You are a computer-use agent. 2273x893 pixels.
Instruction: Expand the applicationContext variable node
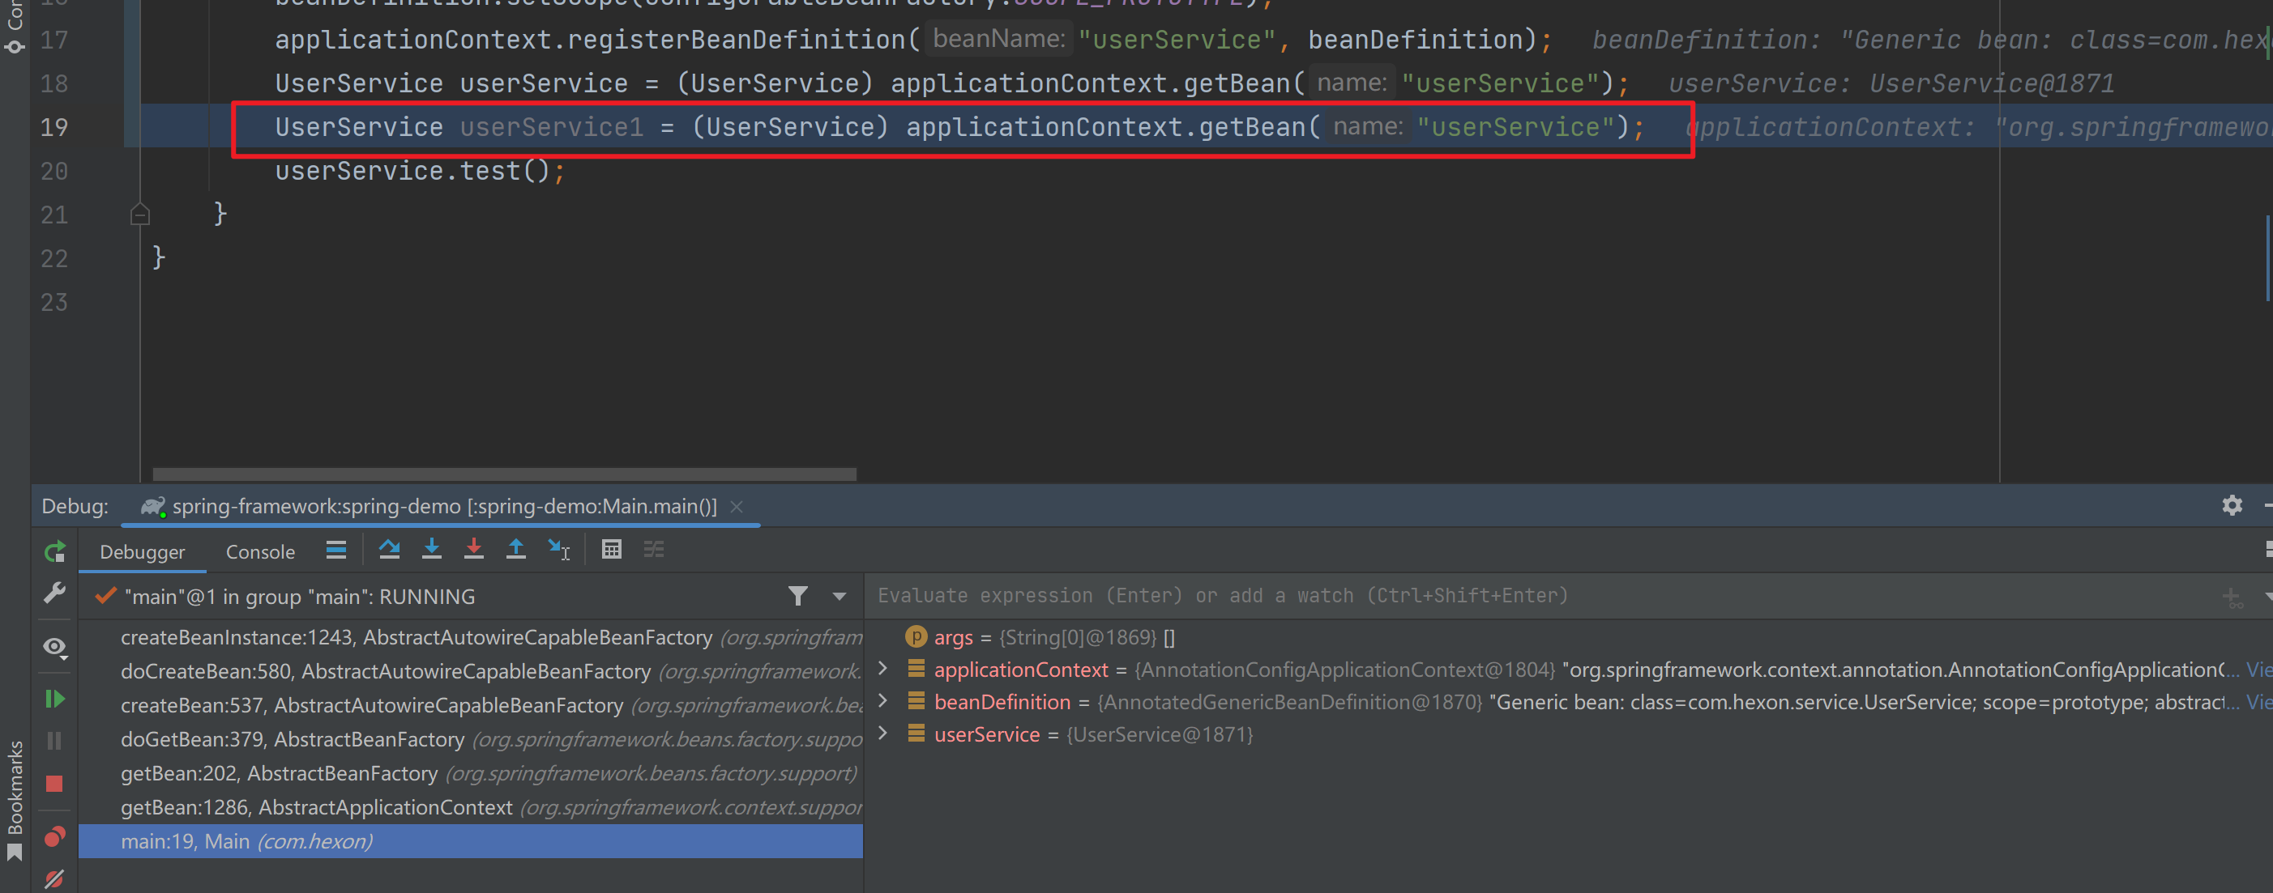(882, 669)
